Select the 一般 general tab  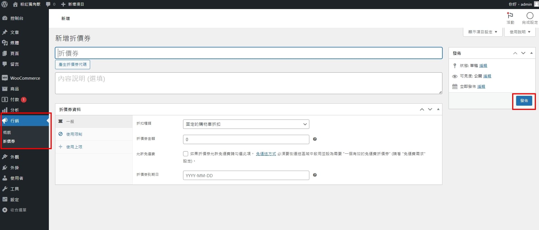[94, 121]
